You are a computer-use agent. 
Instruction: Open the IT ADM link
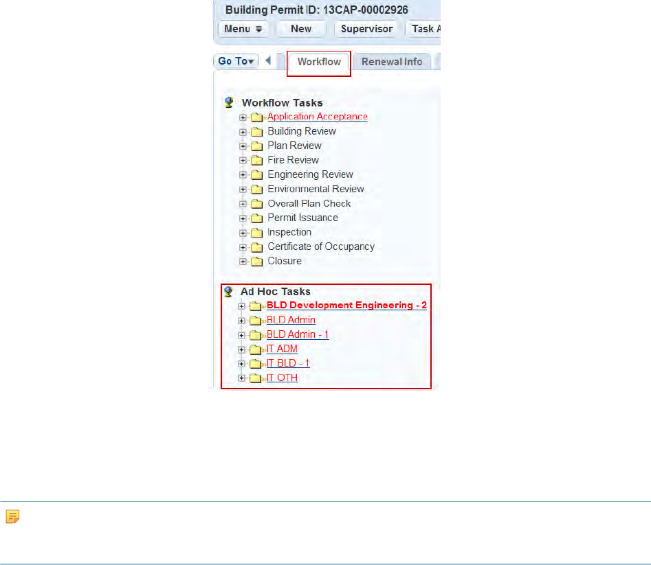point(282,349)
